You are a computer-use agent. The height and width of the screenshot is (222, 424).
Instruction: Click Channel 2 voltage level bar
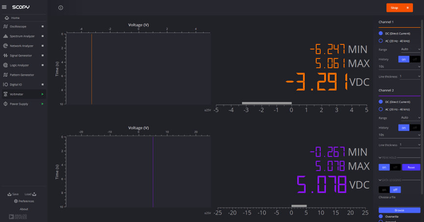(x=299, y=206)
